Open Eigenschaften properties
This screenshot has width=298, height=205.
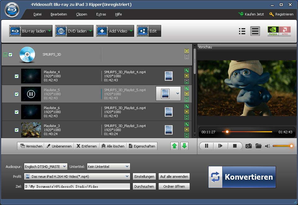(x=142, y=146)
